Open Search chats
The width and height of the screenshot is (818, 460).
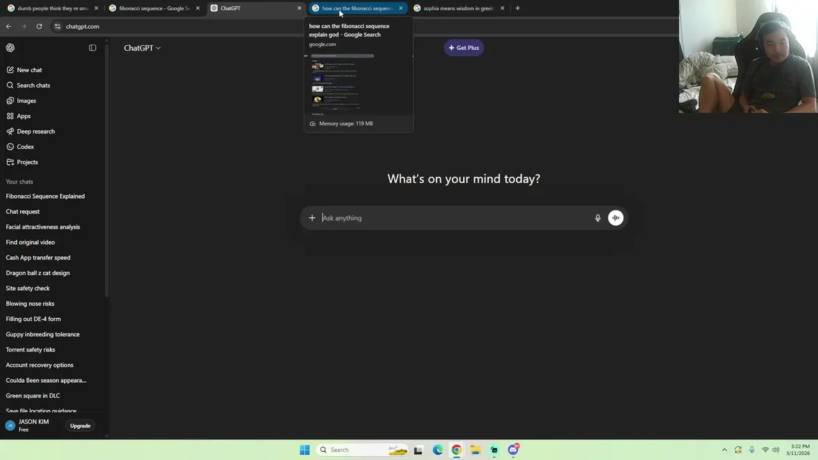(33, 85)
